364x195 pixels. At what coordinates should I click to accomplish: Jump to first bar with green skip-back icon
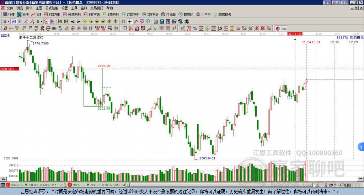coord(60,22)
